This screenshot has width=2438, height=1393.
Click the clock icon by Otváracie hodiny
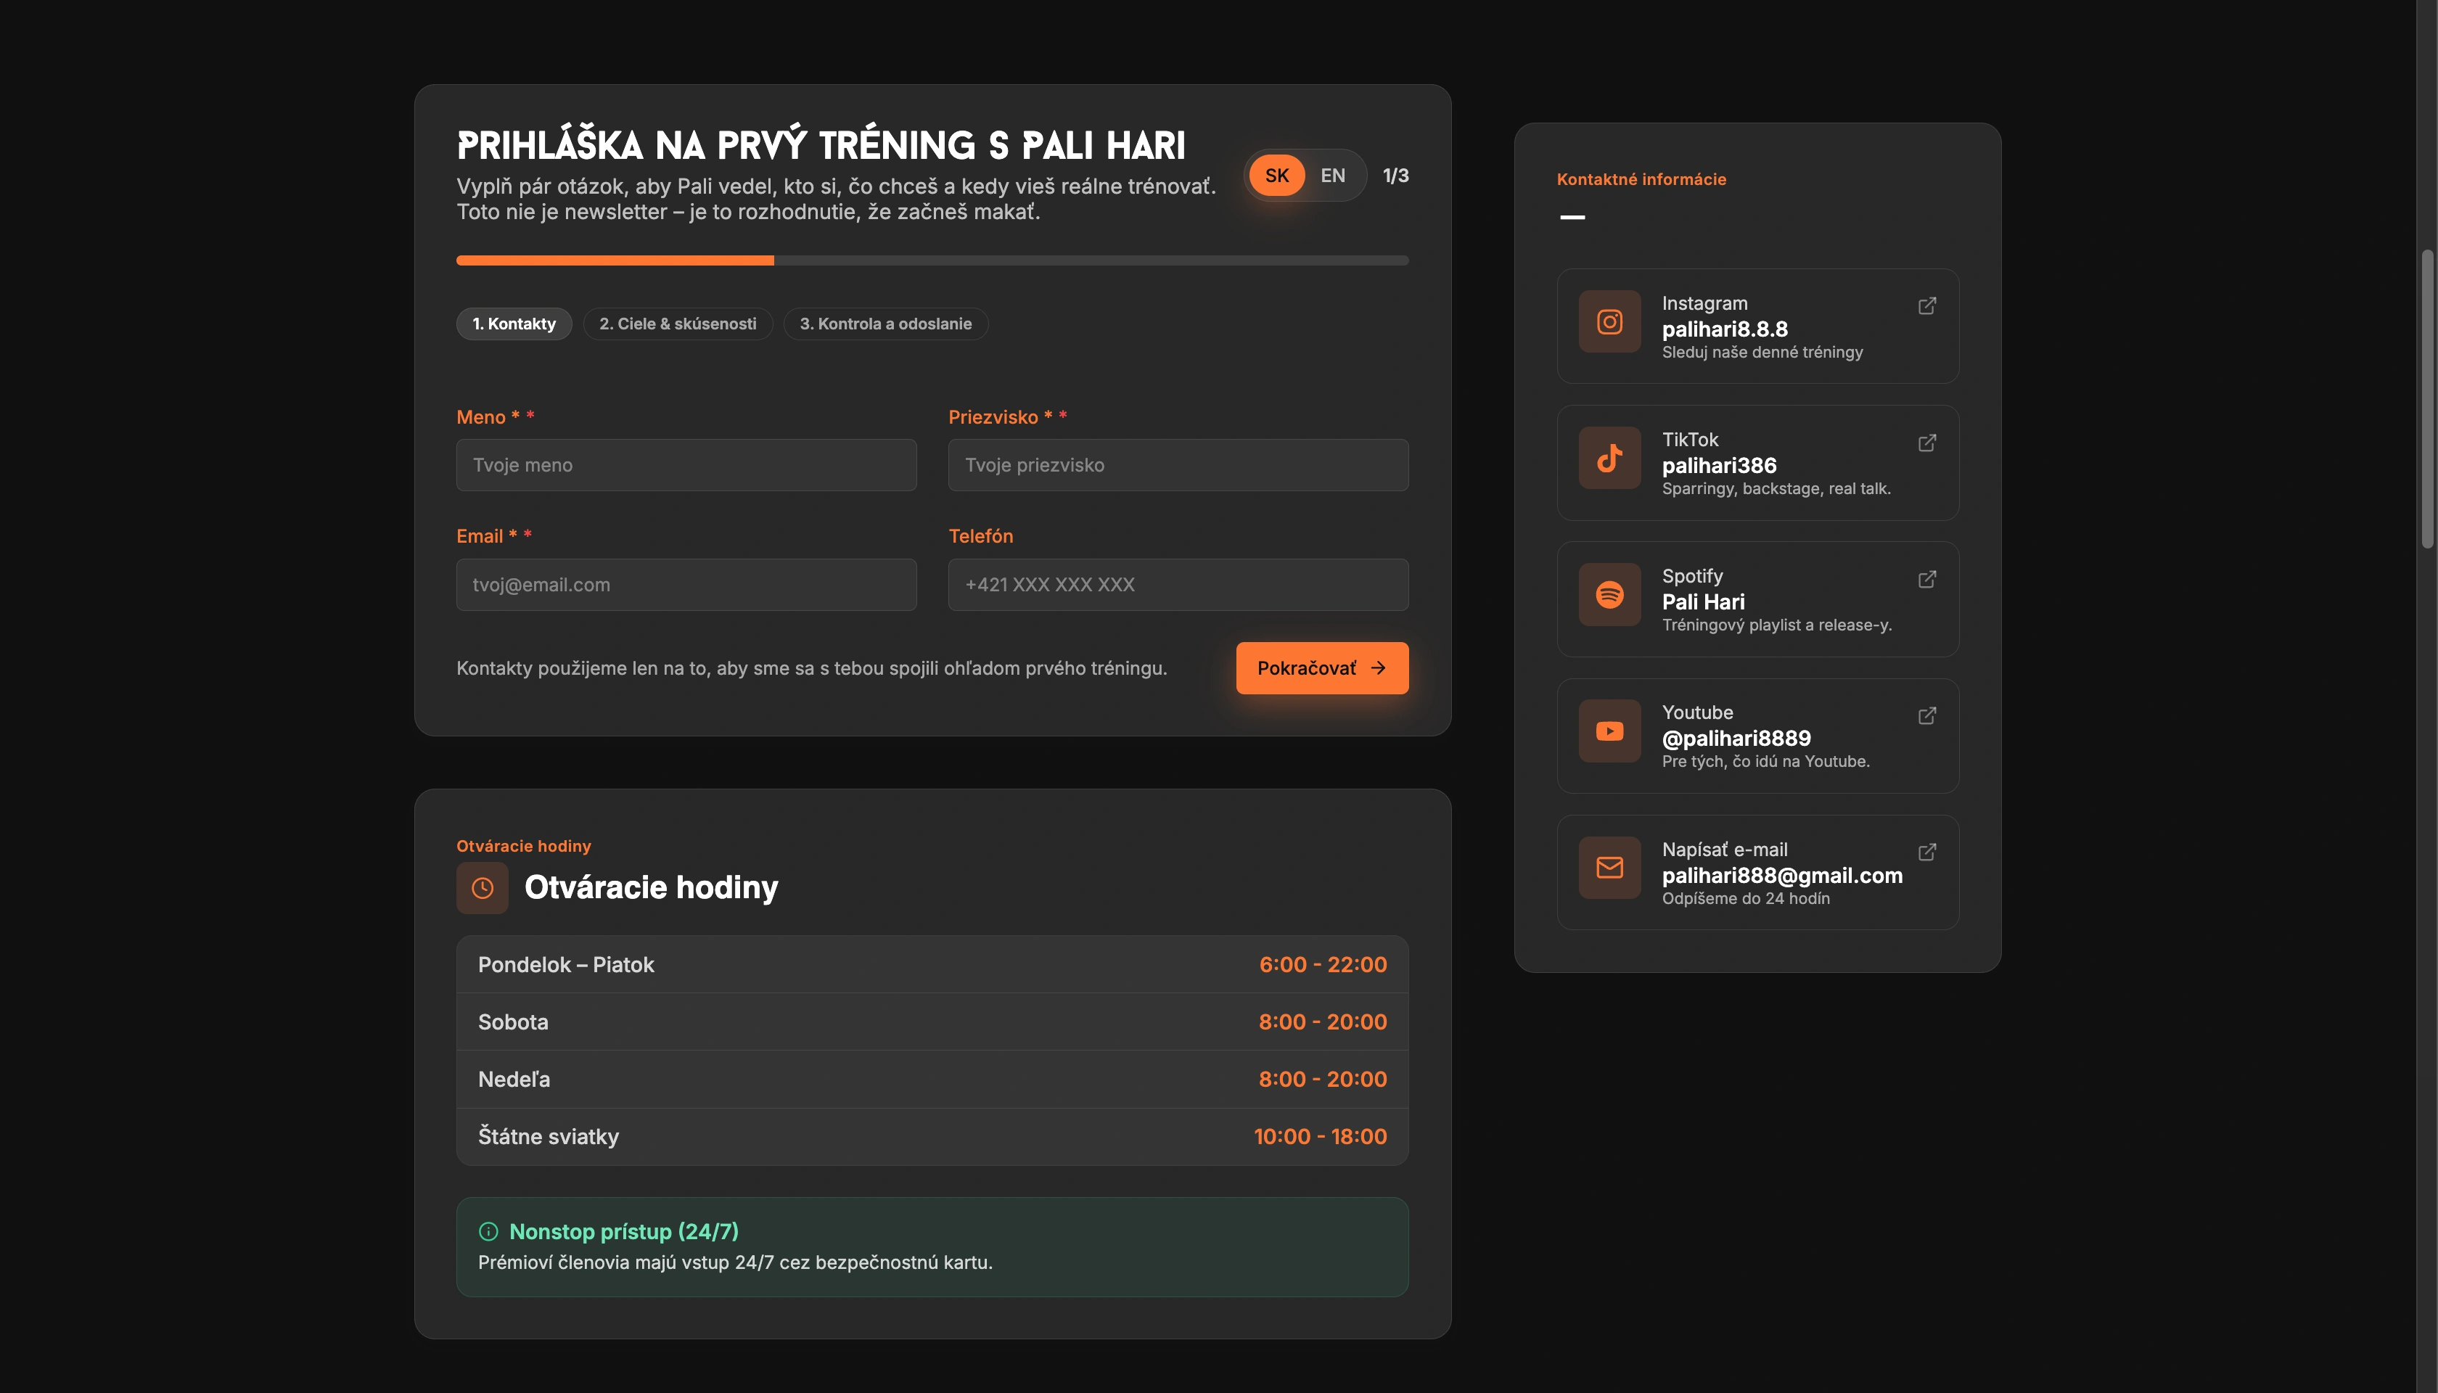coord(483,888)
